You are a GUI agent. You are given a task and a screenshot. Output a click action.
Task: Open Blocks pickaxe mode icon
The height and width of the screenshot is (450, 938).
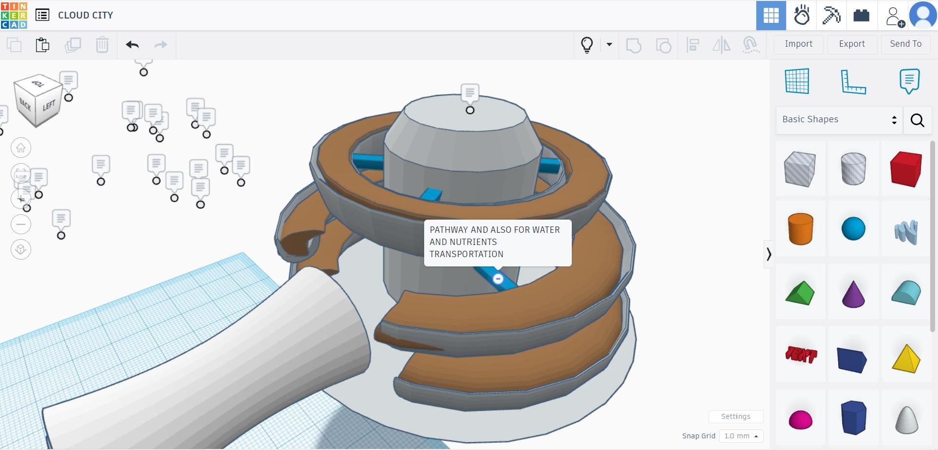point(831,16)
